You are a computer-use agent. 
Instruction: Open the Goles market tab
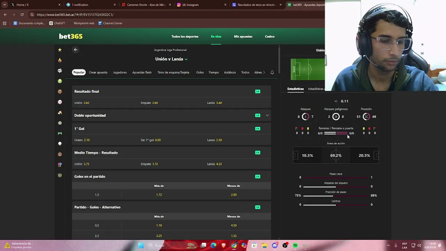(200, 73)
